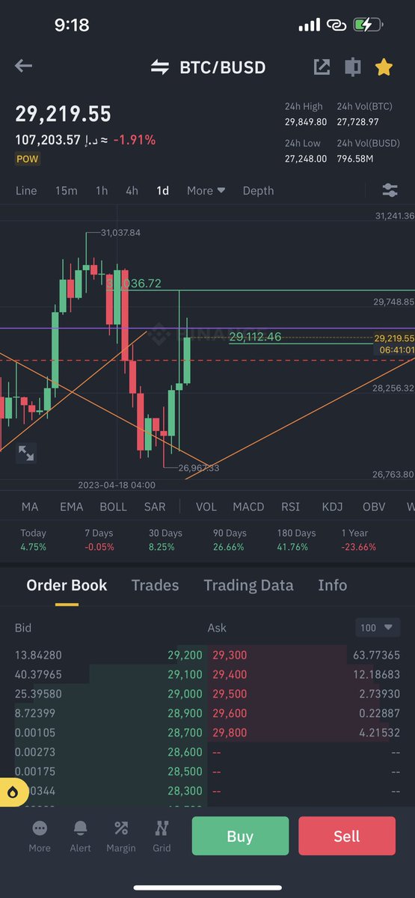
Task: Tap current price 29,219.55 header
Action: [64, 114]
